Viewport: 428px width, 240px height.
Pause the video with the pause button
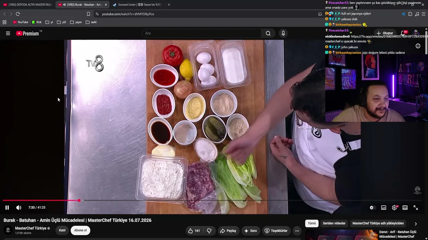click(x=7, y=208)
